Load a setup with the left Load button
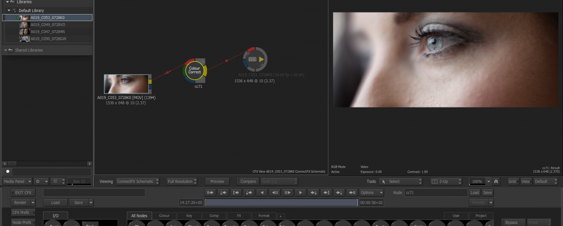The height and width of the screenshot is (226, 563). (55, 203)
